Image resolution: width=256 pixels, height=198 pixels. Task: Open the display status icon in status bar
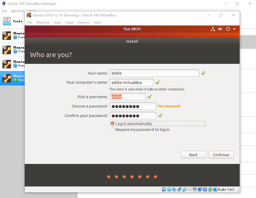pyautogui.click(x=194, y=189)
